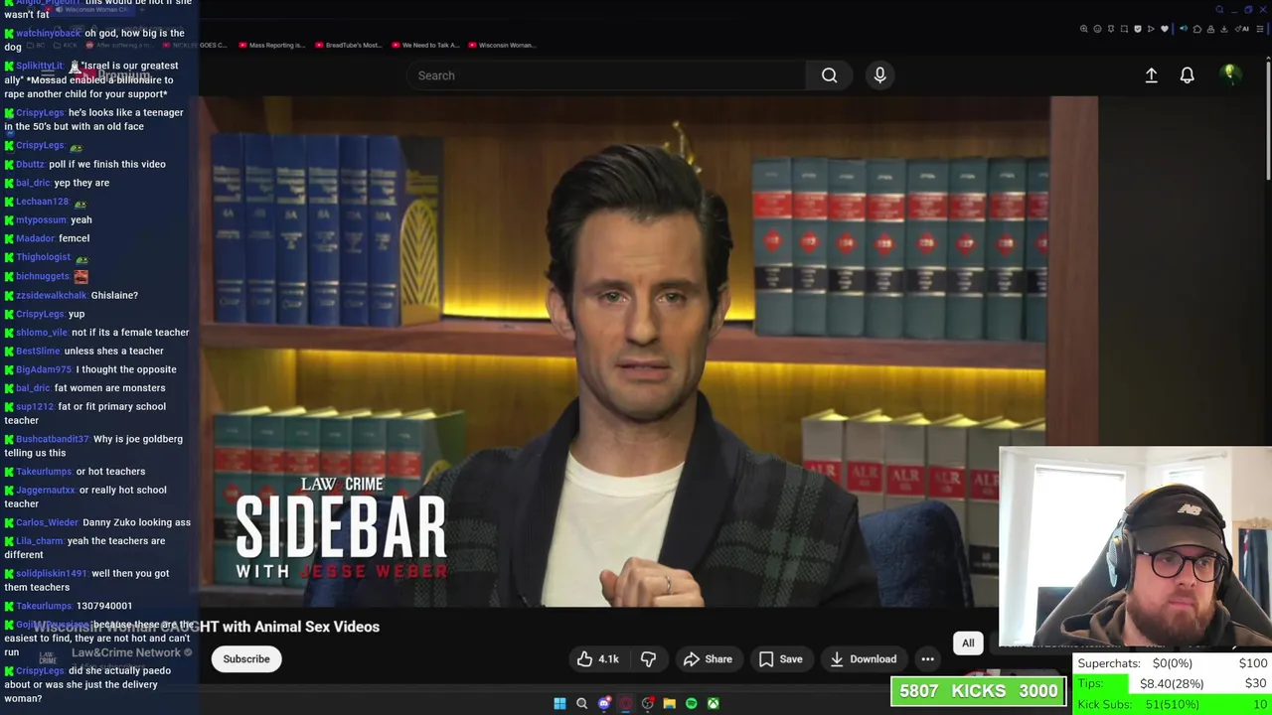Click the blue megaphone toolbar icon
This screenshot has height=715, width=1272.
(1184, 29)
